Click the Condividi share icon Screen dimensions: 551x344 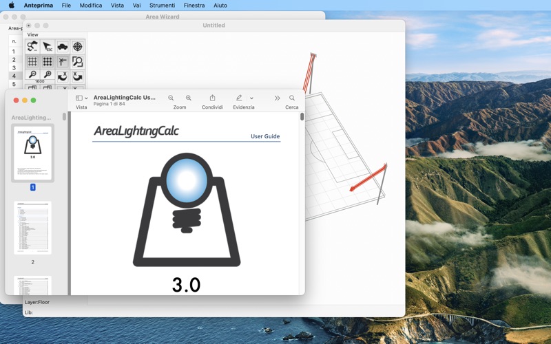(212, 98)
